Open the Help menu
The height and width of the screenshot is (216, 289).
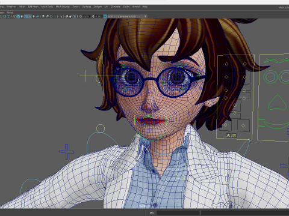[145, 7]
